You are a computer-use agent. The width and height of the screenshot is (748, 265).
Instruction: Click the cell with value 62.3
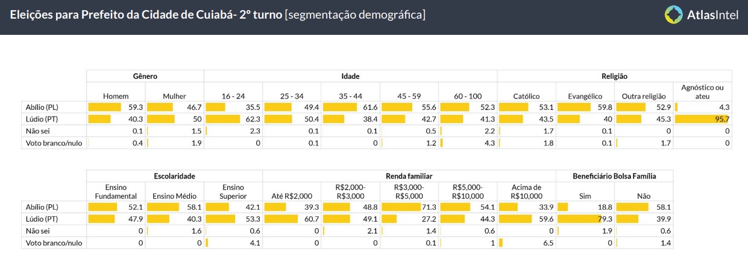tap(233, 119)
